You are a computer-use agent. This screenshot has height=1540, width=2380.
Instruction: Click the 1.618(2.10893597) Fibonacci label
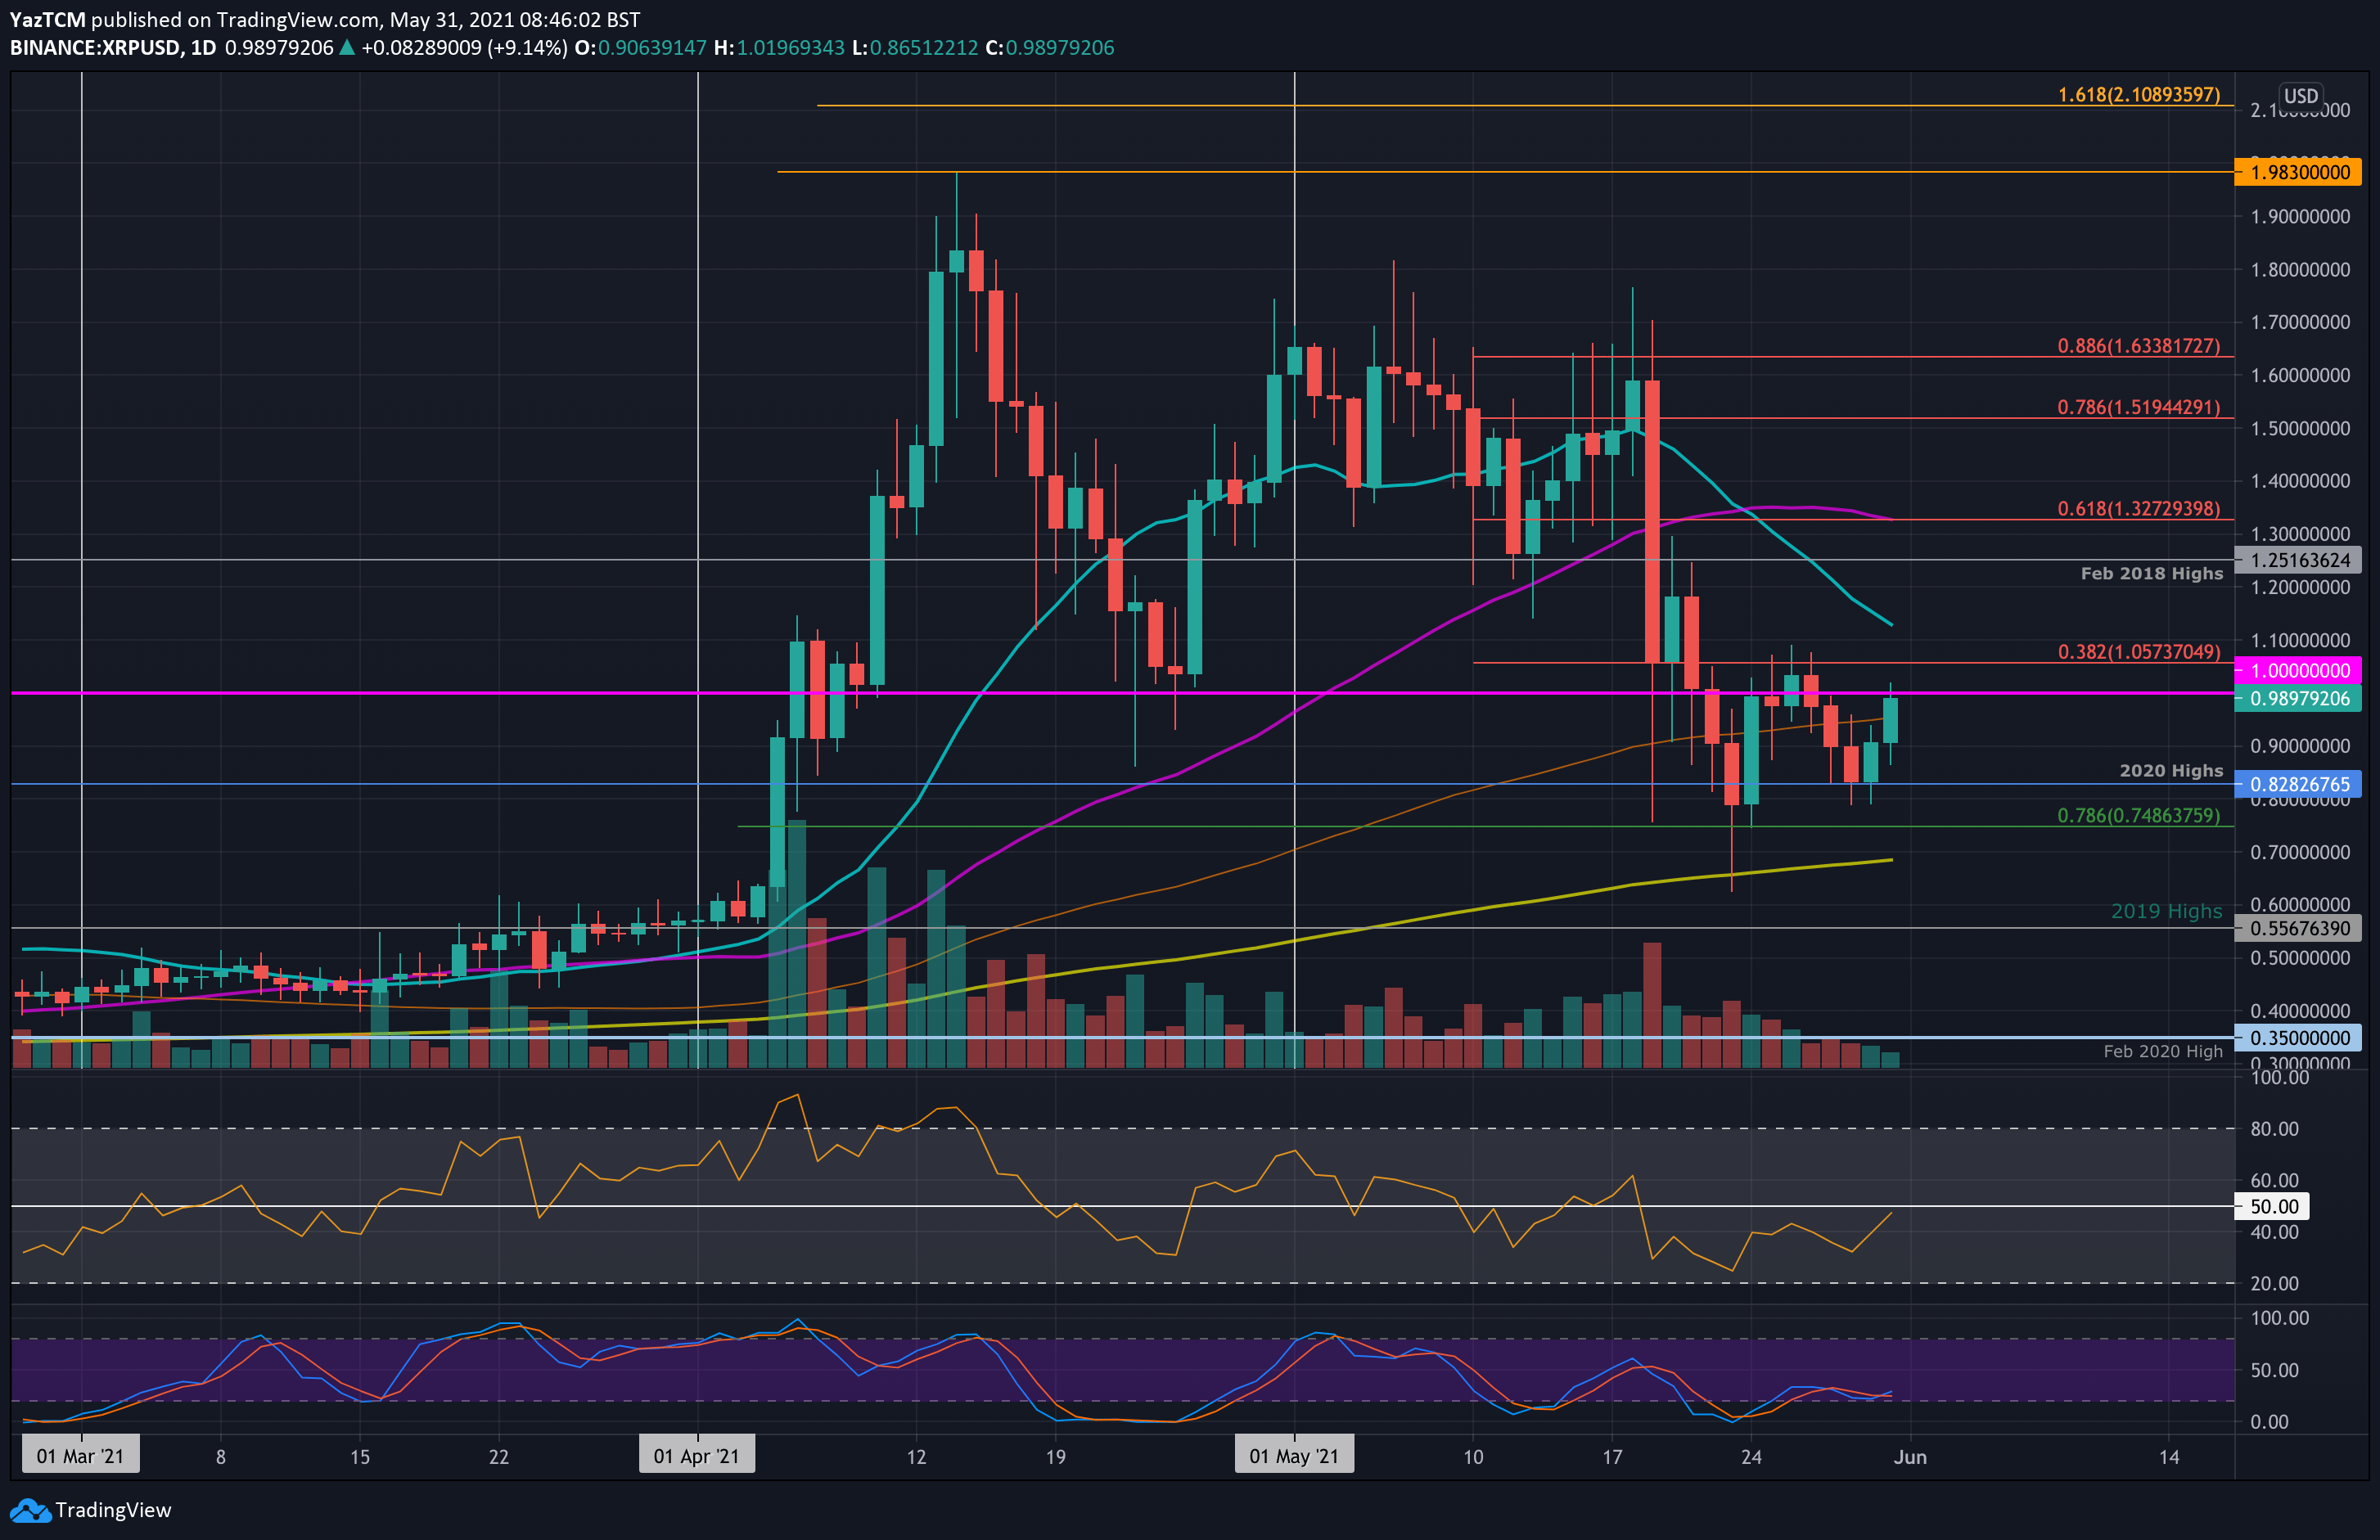tap(2138, 95)
